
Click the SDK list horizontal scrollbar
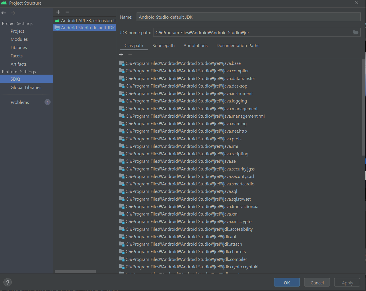pyautogui.click(x=75, y=271)
